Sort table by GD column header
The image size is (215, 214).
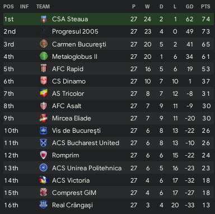click(x=189, y=7)
